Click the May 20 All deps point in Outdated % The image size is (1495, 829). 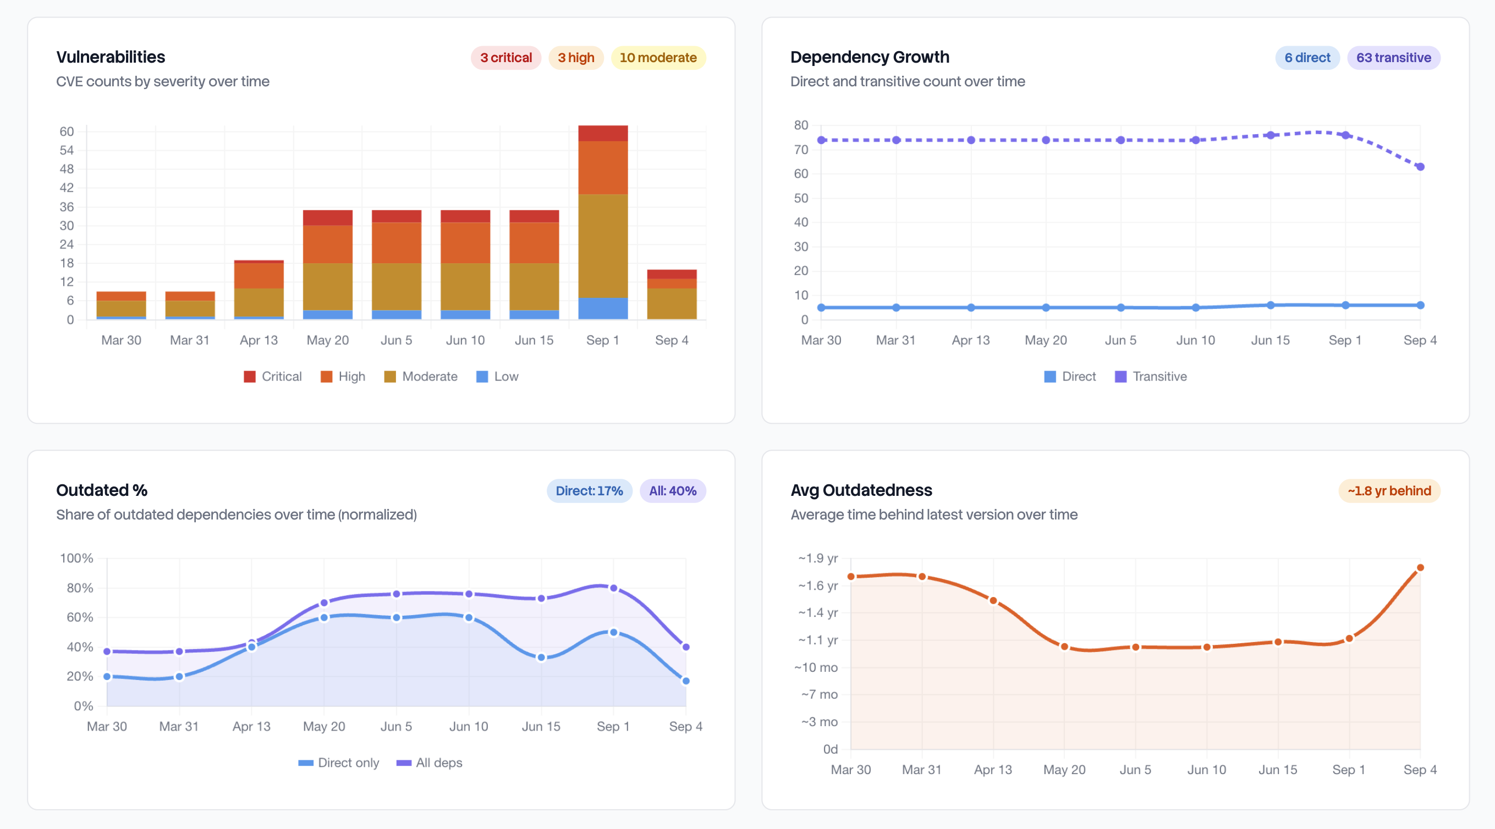[324, 603]
